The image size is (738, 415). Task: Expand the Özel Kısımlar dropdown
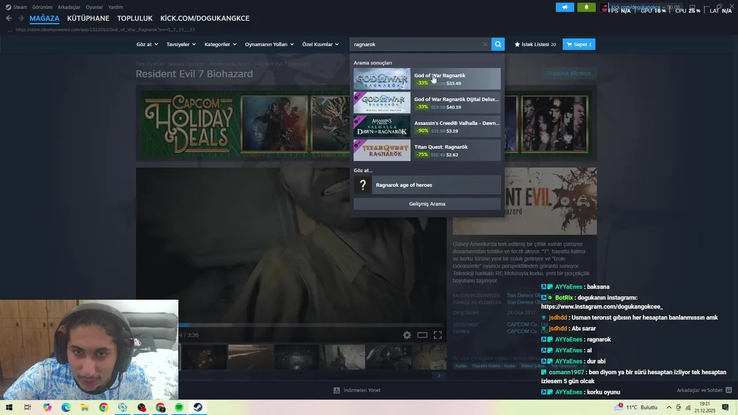(320, 44)
